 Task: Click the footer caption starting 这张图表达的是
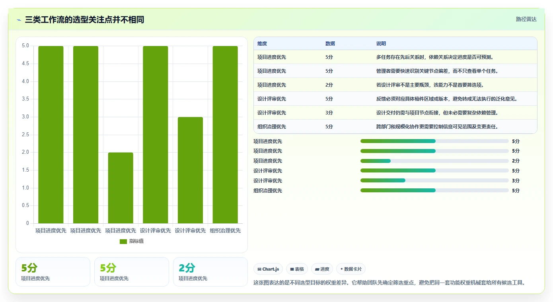click(389, 283)
